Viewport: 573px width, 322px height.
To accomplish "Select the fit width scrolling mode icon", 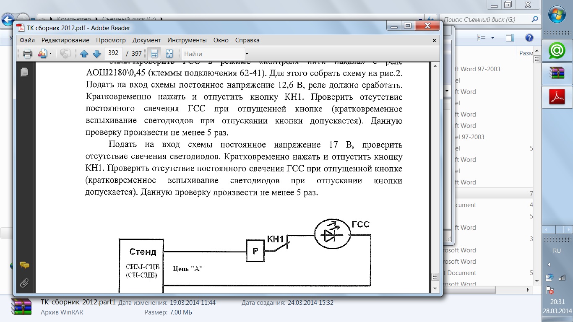I will point(154,54).
